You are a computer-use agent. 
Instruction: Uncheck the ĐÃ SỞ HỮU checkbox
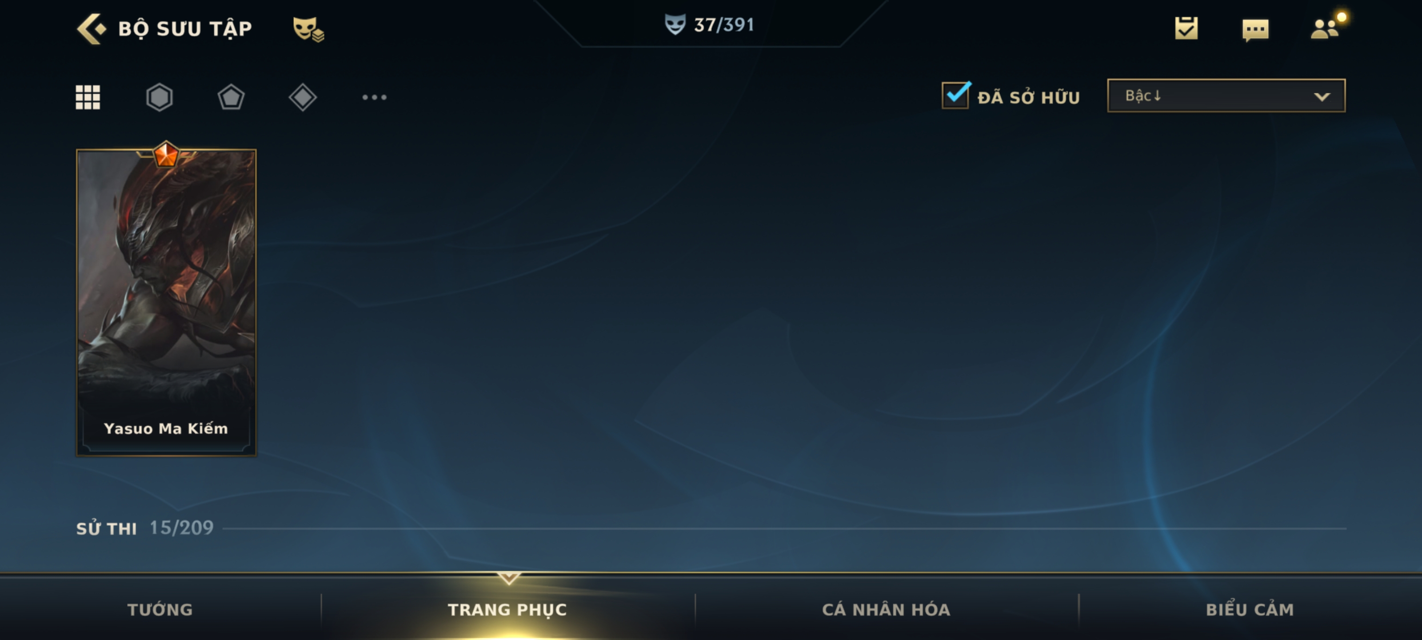point(955,96)
